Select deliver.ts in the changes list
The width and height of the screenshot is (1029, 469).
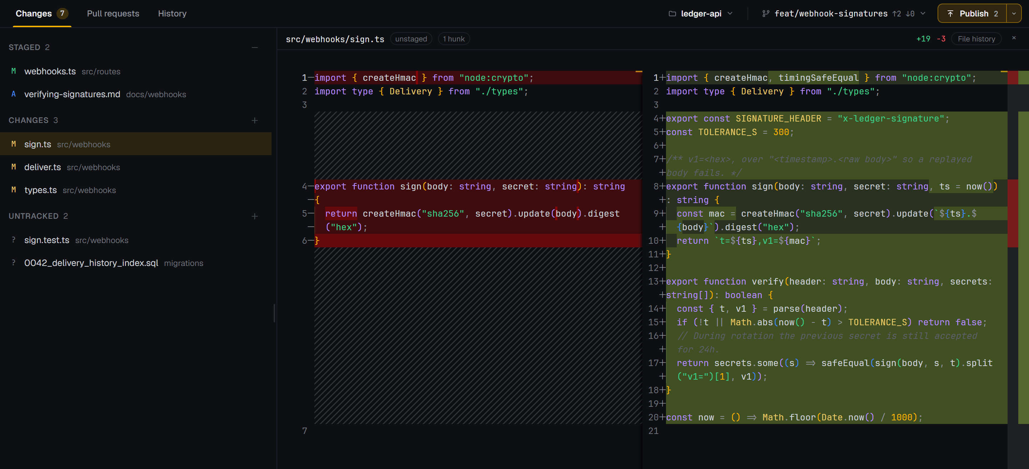point(136,167)
